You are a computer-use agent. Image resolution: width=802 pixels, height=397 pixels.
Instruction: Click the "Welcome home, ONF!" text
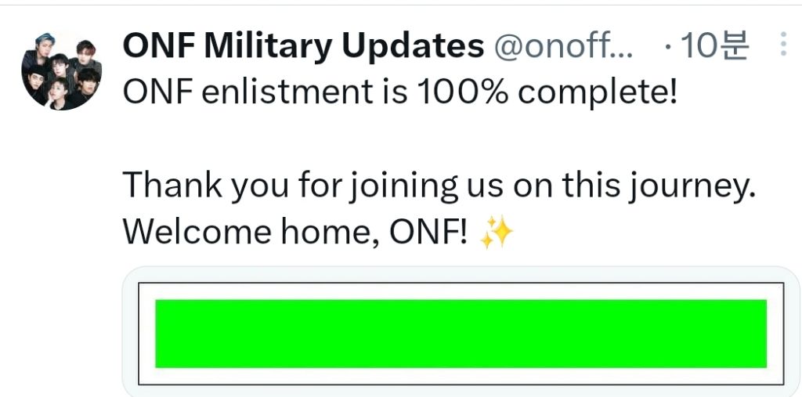[296, 232]
